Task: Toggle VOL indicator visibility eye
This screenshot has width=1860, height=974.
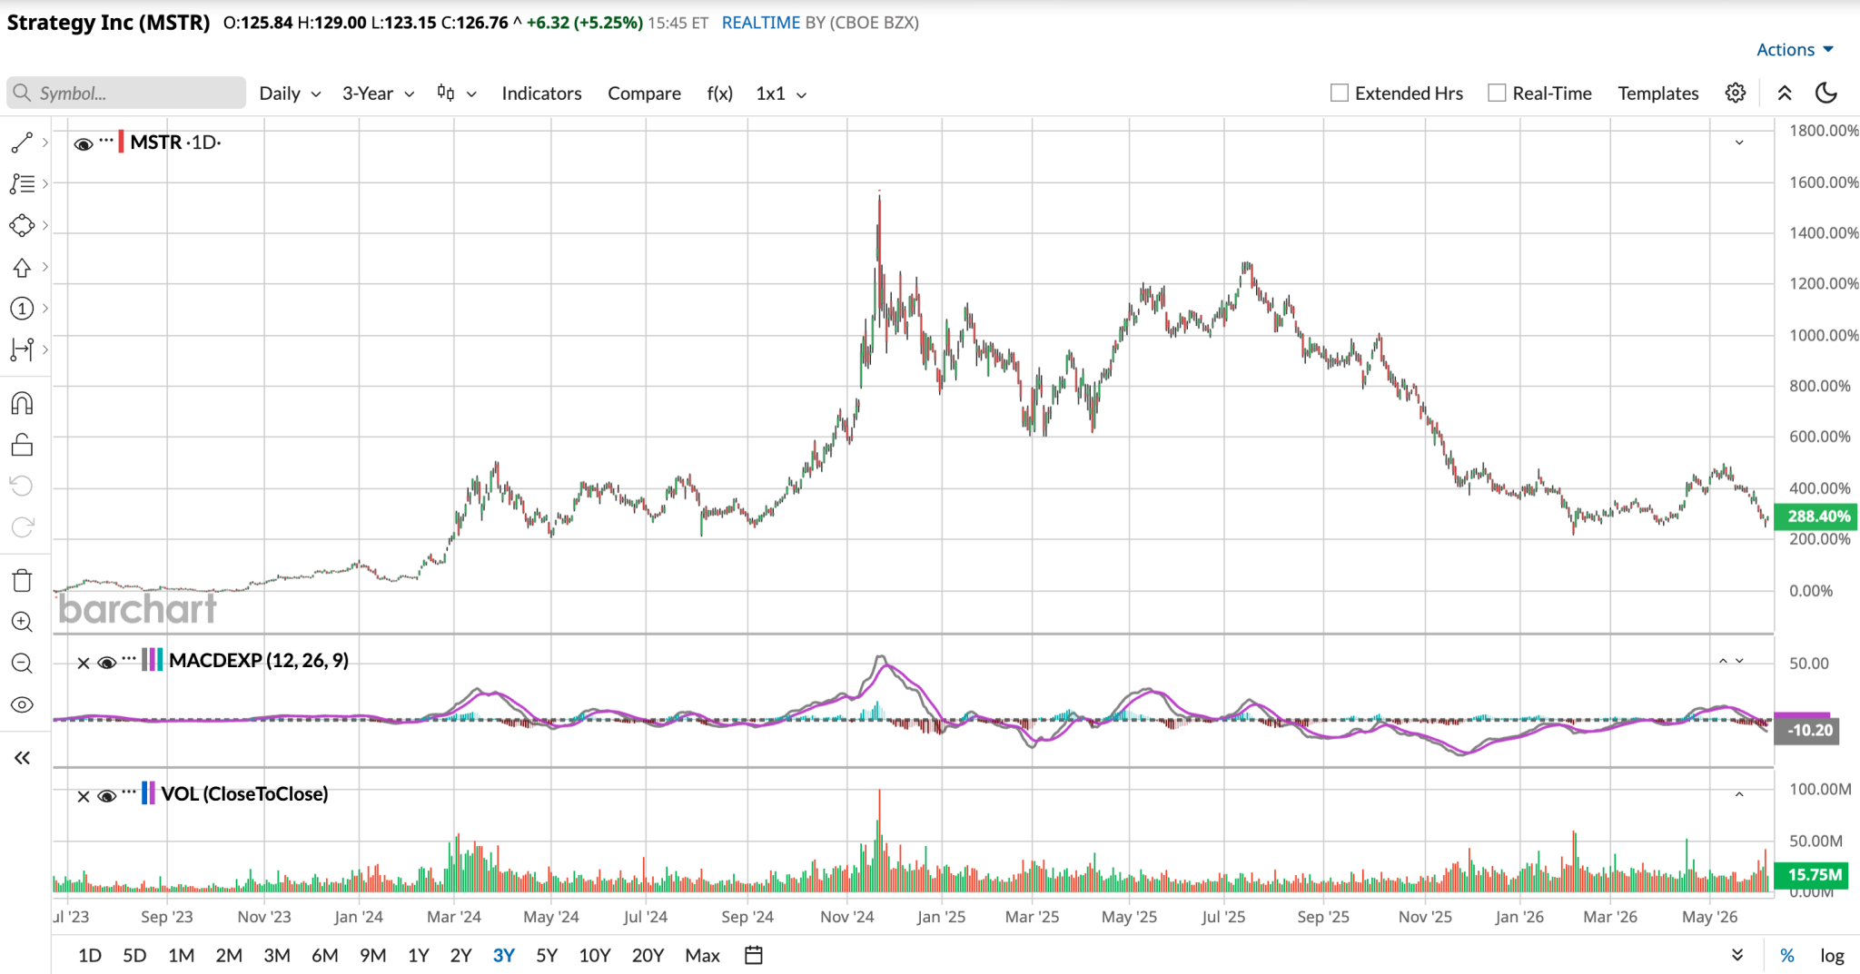Action: [x=106, y=797]
